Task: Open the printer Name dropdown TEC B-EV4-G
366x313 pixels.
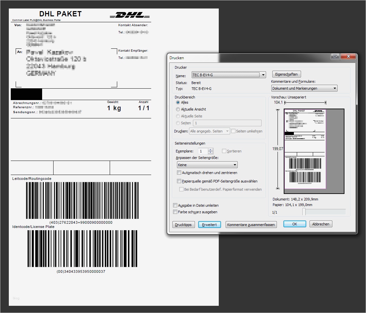Action: pyautogui.click(x=229, y=75)
